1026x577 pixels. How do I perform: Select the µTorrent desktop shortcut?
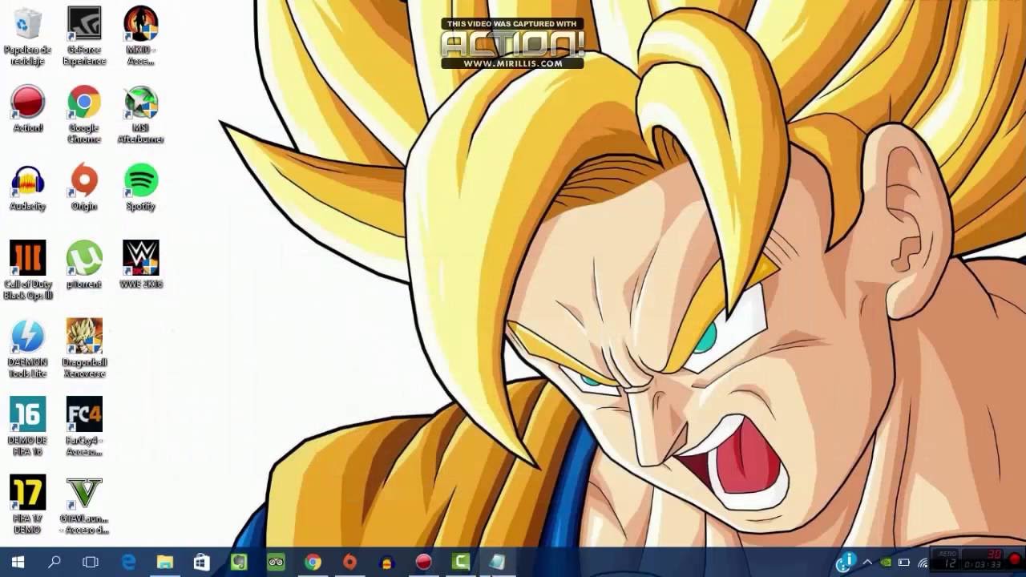point(84,264)
